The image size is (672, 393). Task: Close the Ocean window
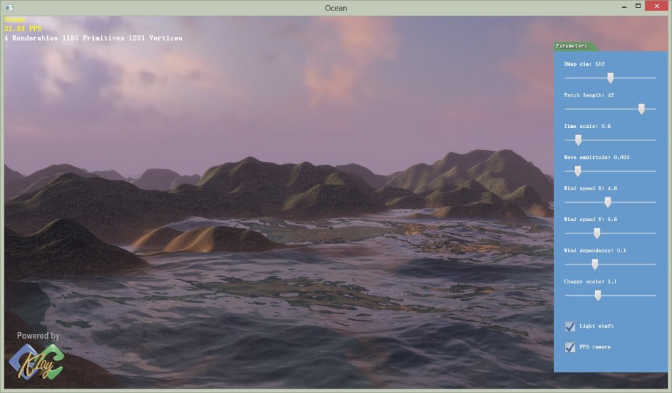pyautogui.click(x=658, y=6)
